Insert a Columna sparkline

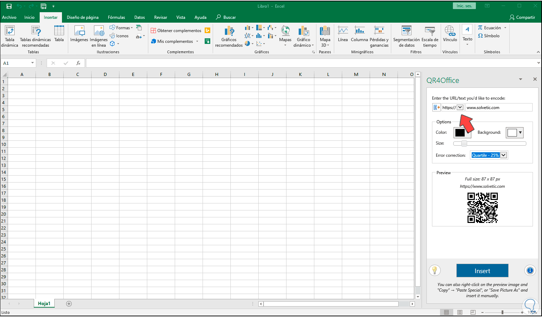pos(359,34)
